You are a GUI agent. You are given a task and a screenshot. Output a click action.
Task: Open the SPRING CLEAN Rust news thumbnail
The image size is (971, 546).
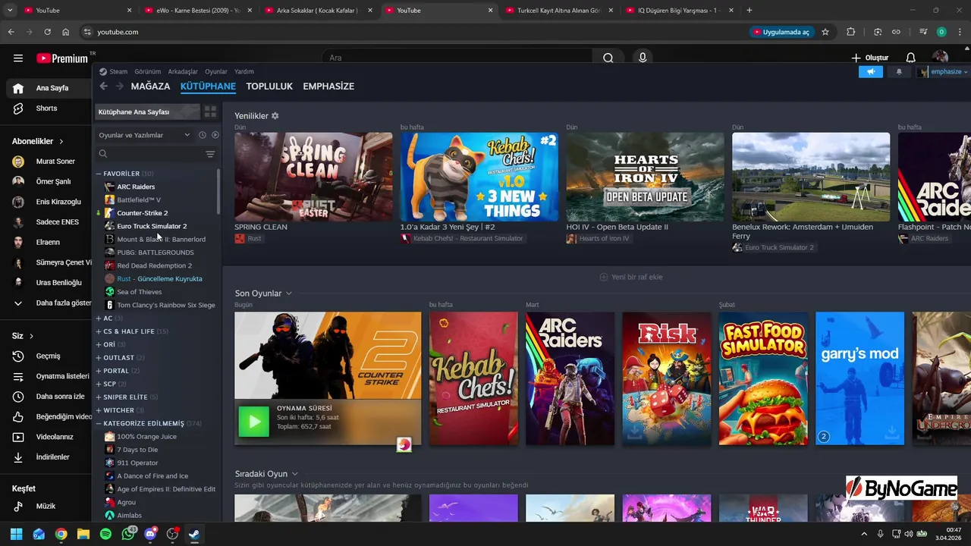pos(313,177)
